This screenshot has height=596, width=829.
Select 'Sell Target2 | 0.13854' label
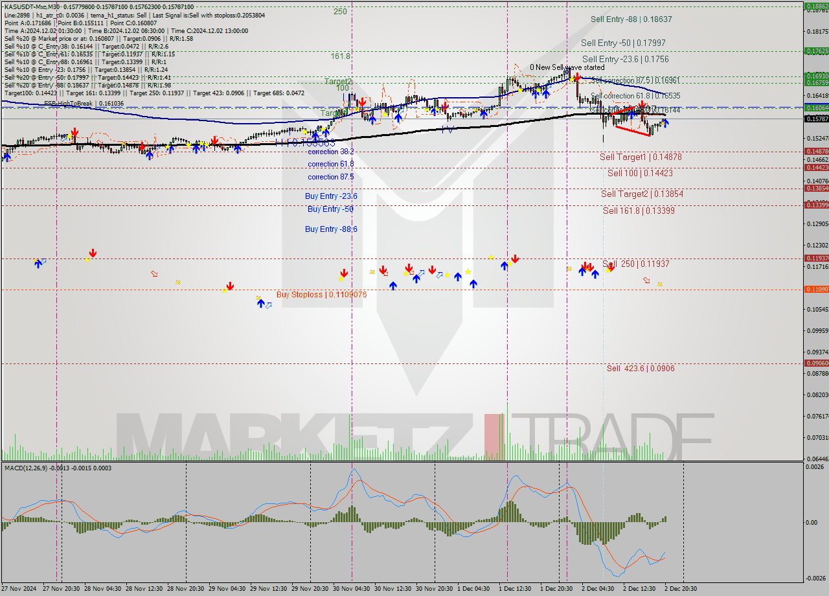point(642,194)
